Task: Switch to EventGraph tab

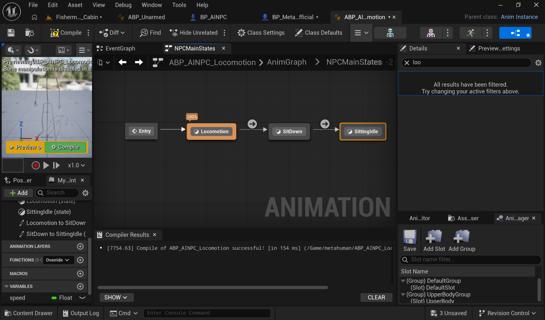Action: tap(120, 48)
